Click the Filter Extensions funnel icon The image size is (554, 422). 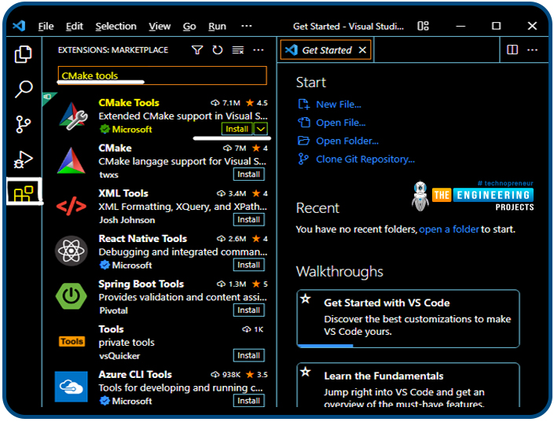point(197,50)
